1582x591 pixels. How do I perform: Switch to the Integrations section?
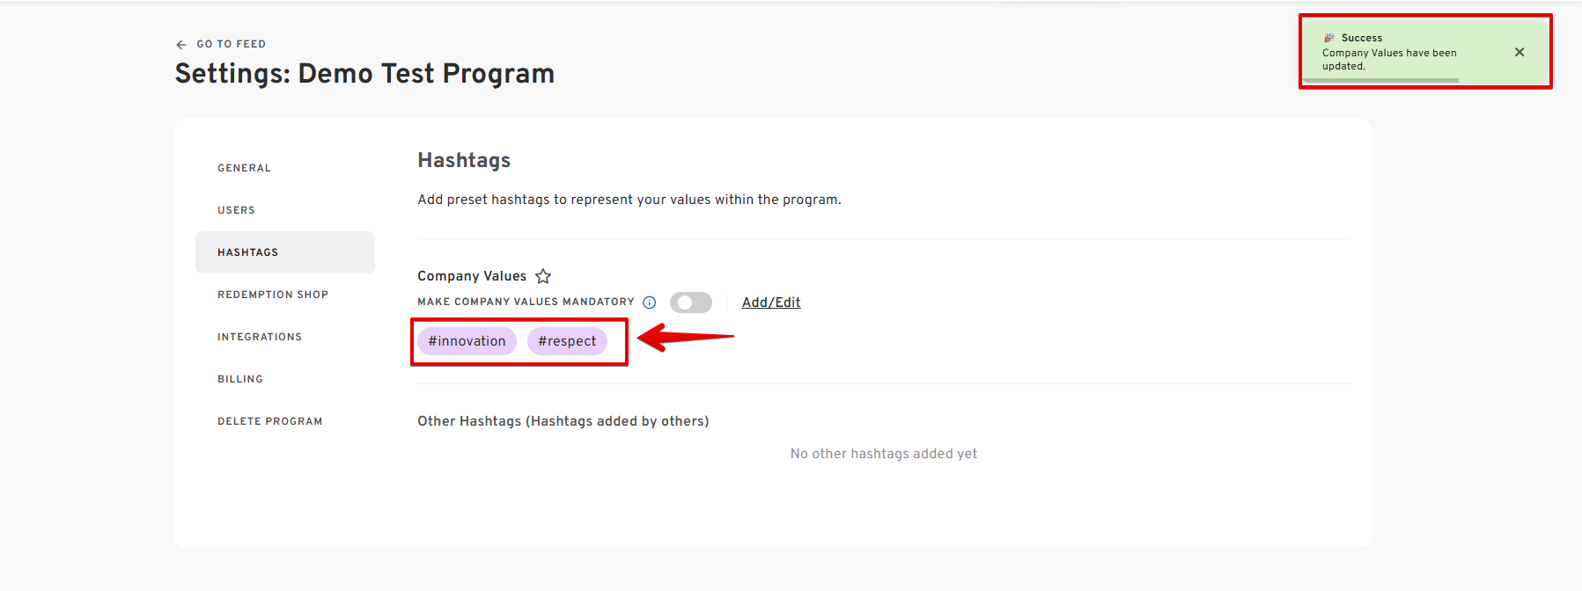pos(260,337)
